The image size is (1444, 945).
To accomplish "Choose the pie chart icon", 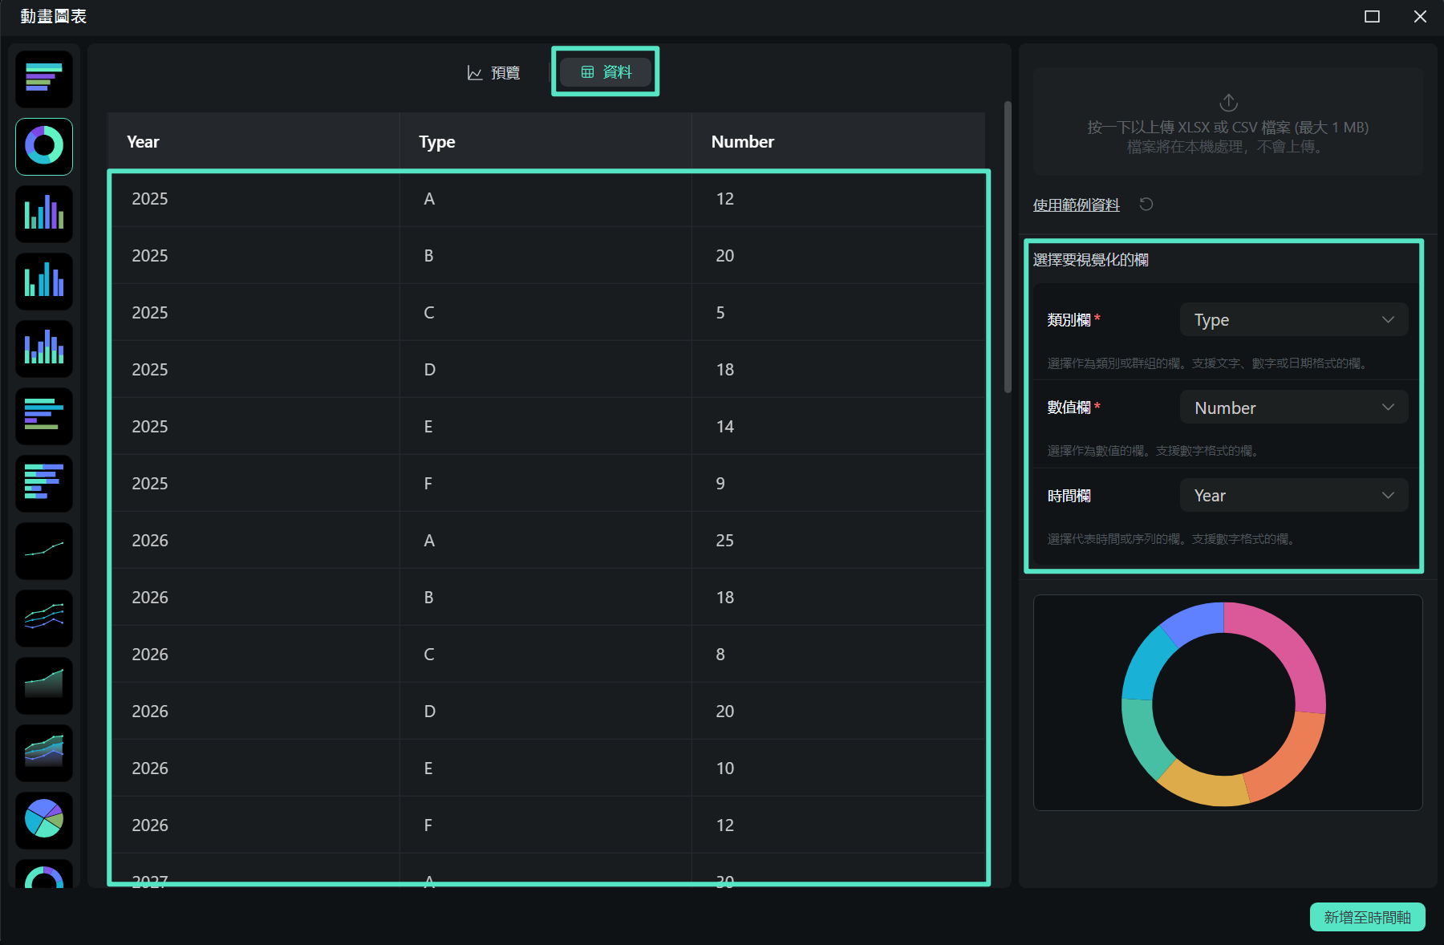I will pos(44,820).
